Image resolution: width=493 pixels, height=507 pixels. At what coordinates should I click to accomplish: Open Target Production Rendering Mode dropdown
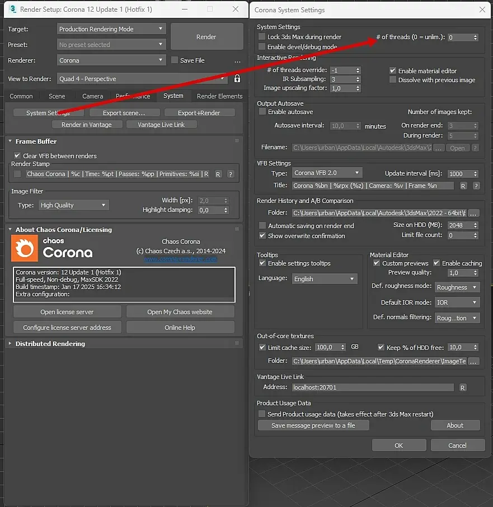click(x=111, y=29)
